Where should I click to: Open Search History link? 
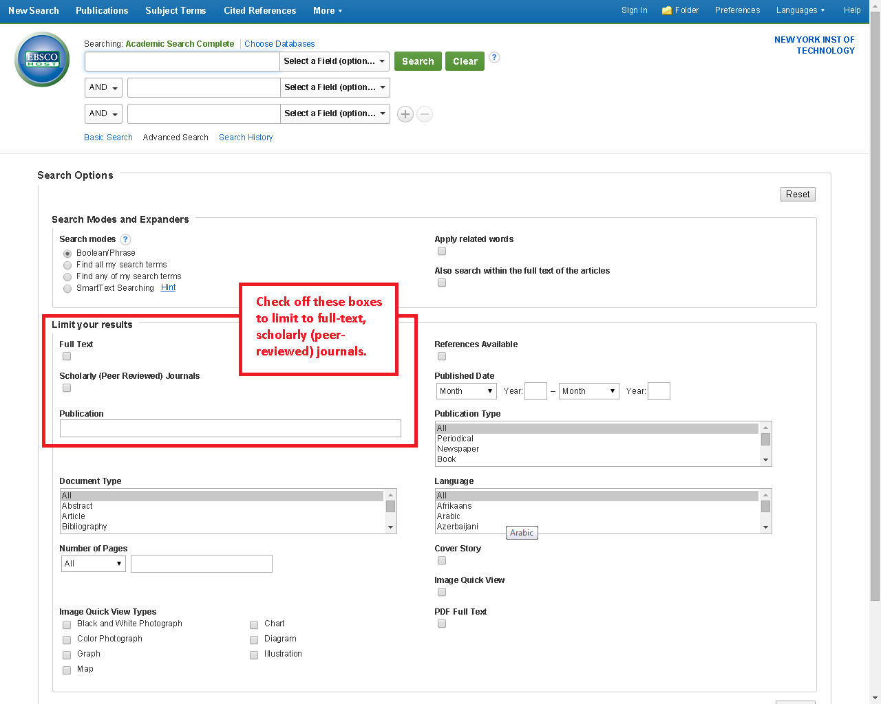pyautogui.click(x=246, y=137)
